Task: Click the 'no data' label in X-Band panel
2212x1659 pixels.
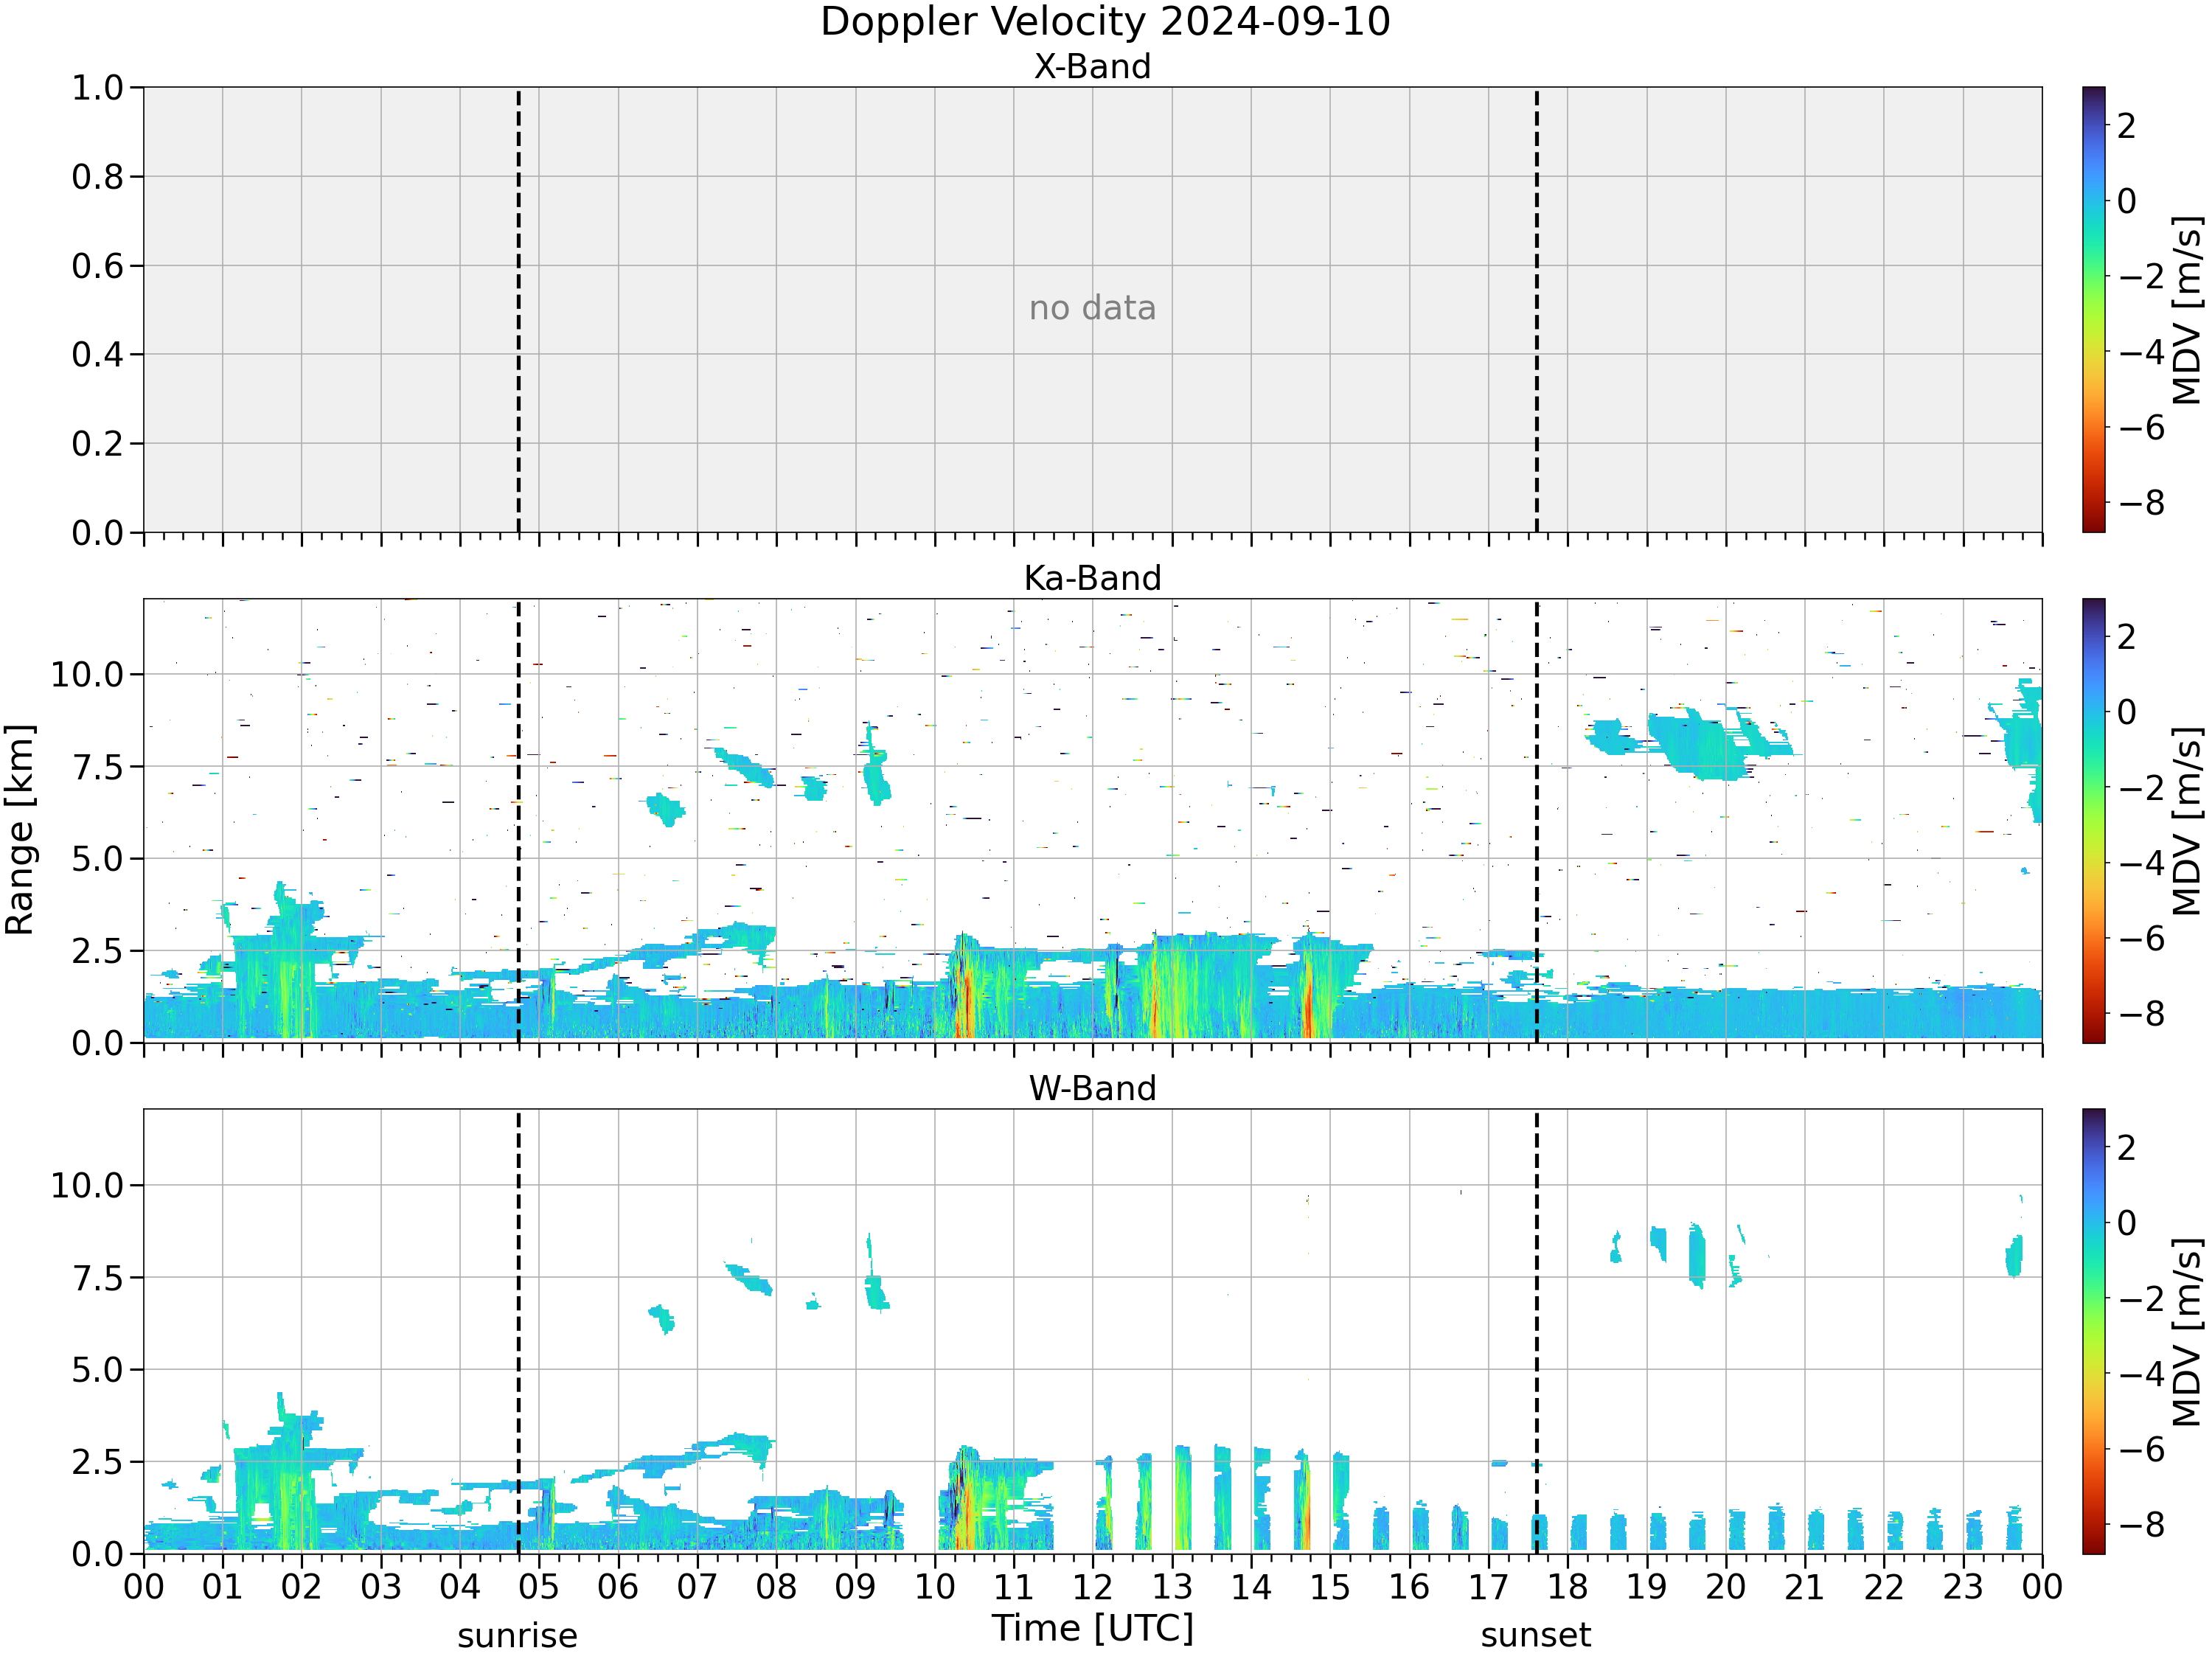Action: (1092, 308)
